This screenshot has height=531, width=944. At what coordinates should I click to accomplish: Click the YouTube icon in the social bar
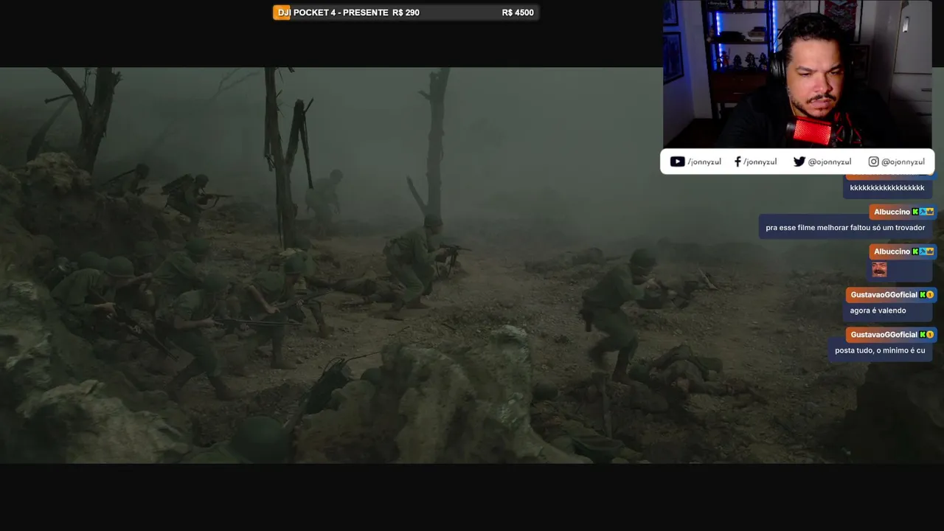click(677, 162)
